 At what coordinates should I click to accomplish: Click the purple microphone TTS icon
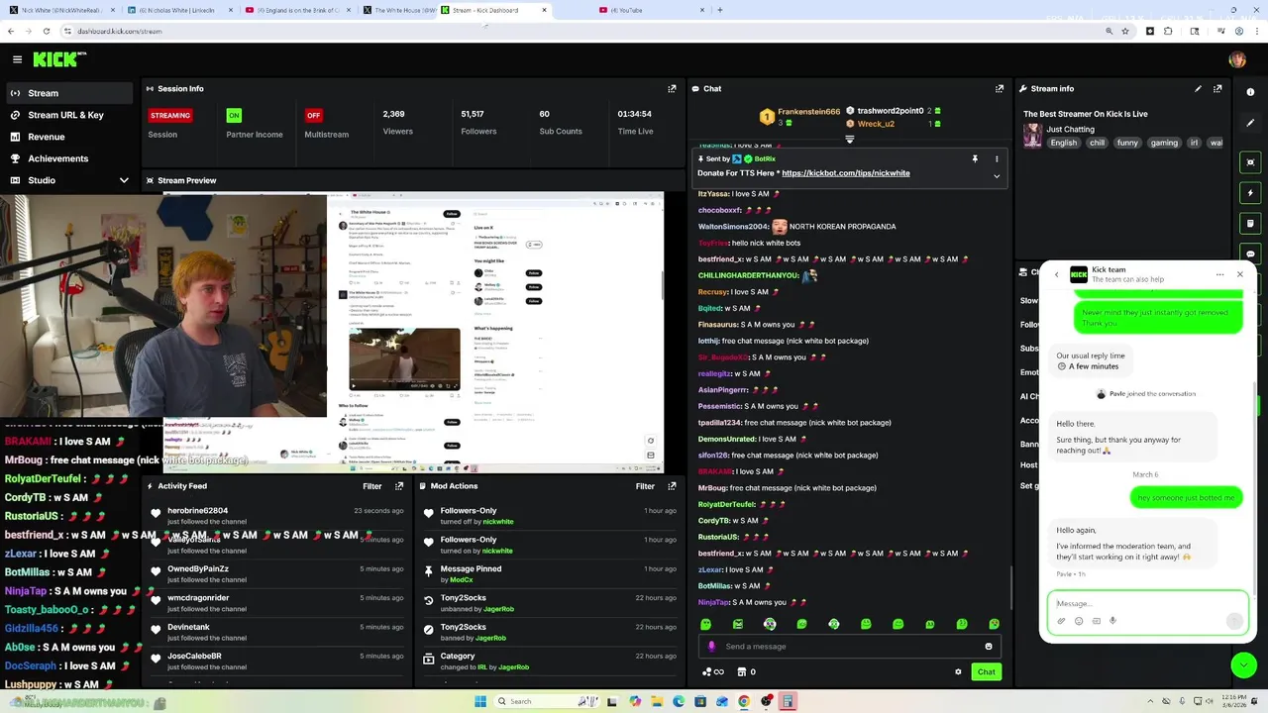(x=711, y=647)
